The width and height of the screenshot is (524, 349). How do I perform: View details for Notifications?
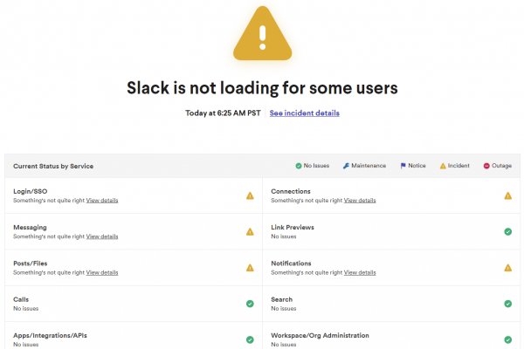click(x=360, y=272)
